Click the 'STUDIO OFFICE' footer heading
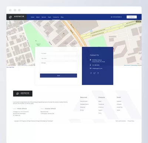This screenshot has height=143, width=148. (x=50, y=109)
